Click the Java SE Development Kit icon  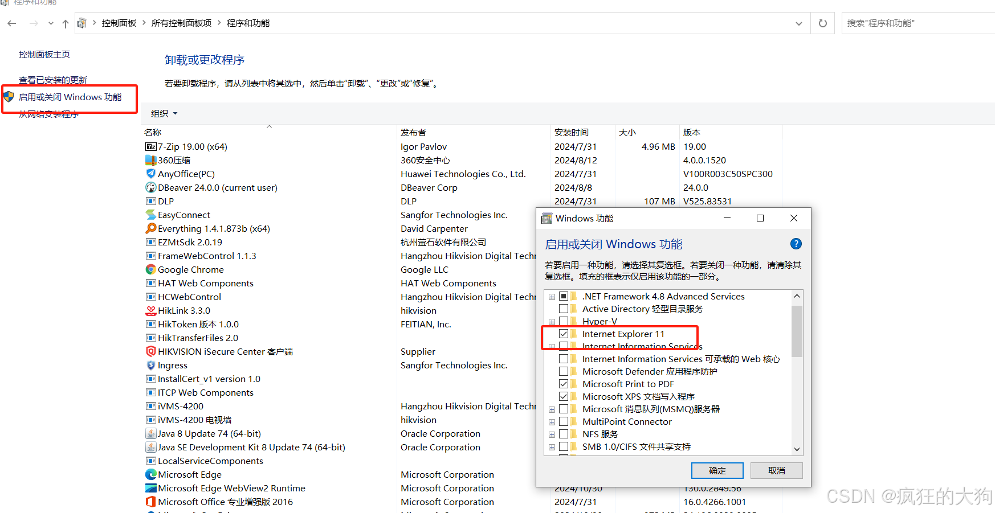point(150,447)
